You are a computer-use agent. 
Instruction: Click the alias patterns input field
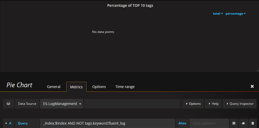[x=209, y=123]
